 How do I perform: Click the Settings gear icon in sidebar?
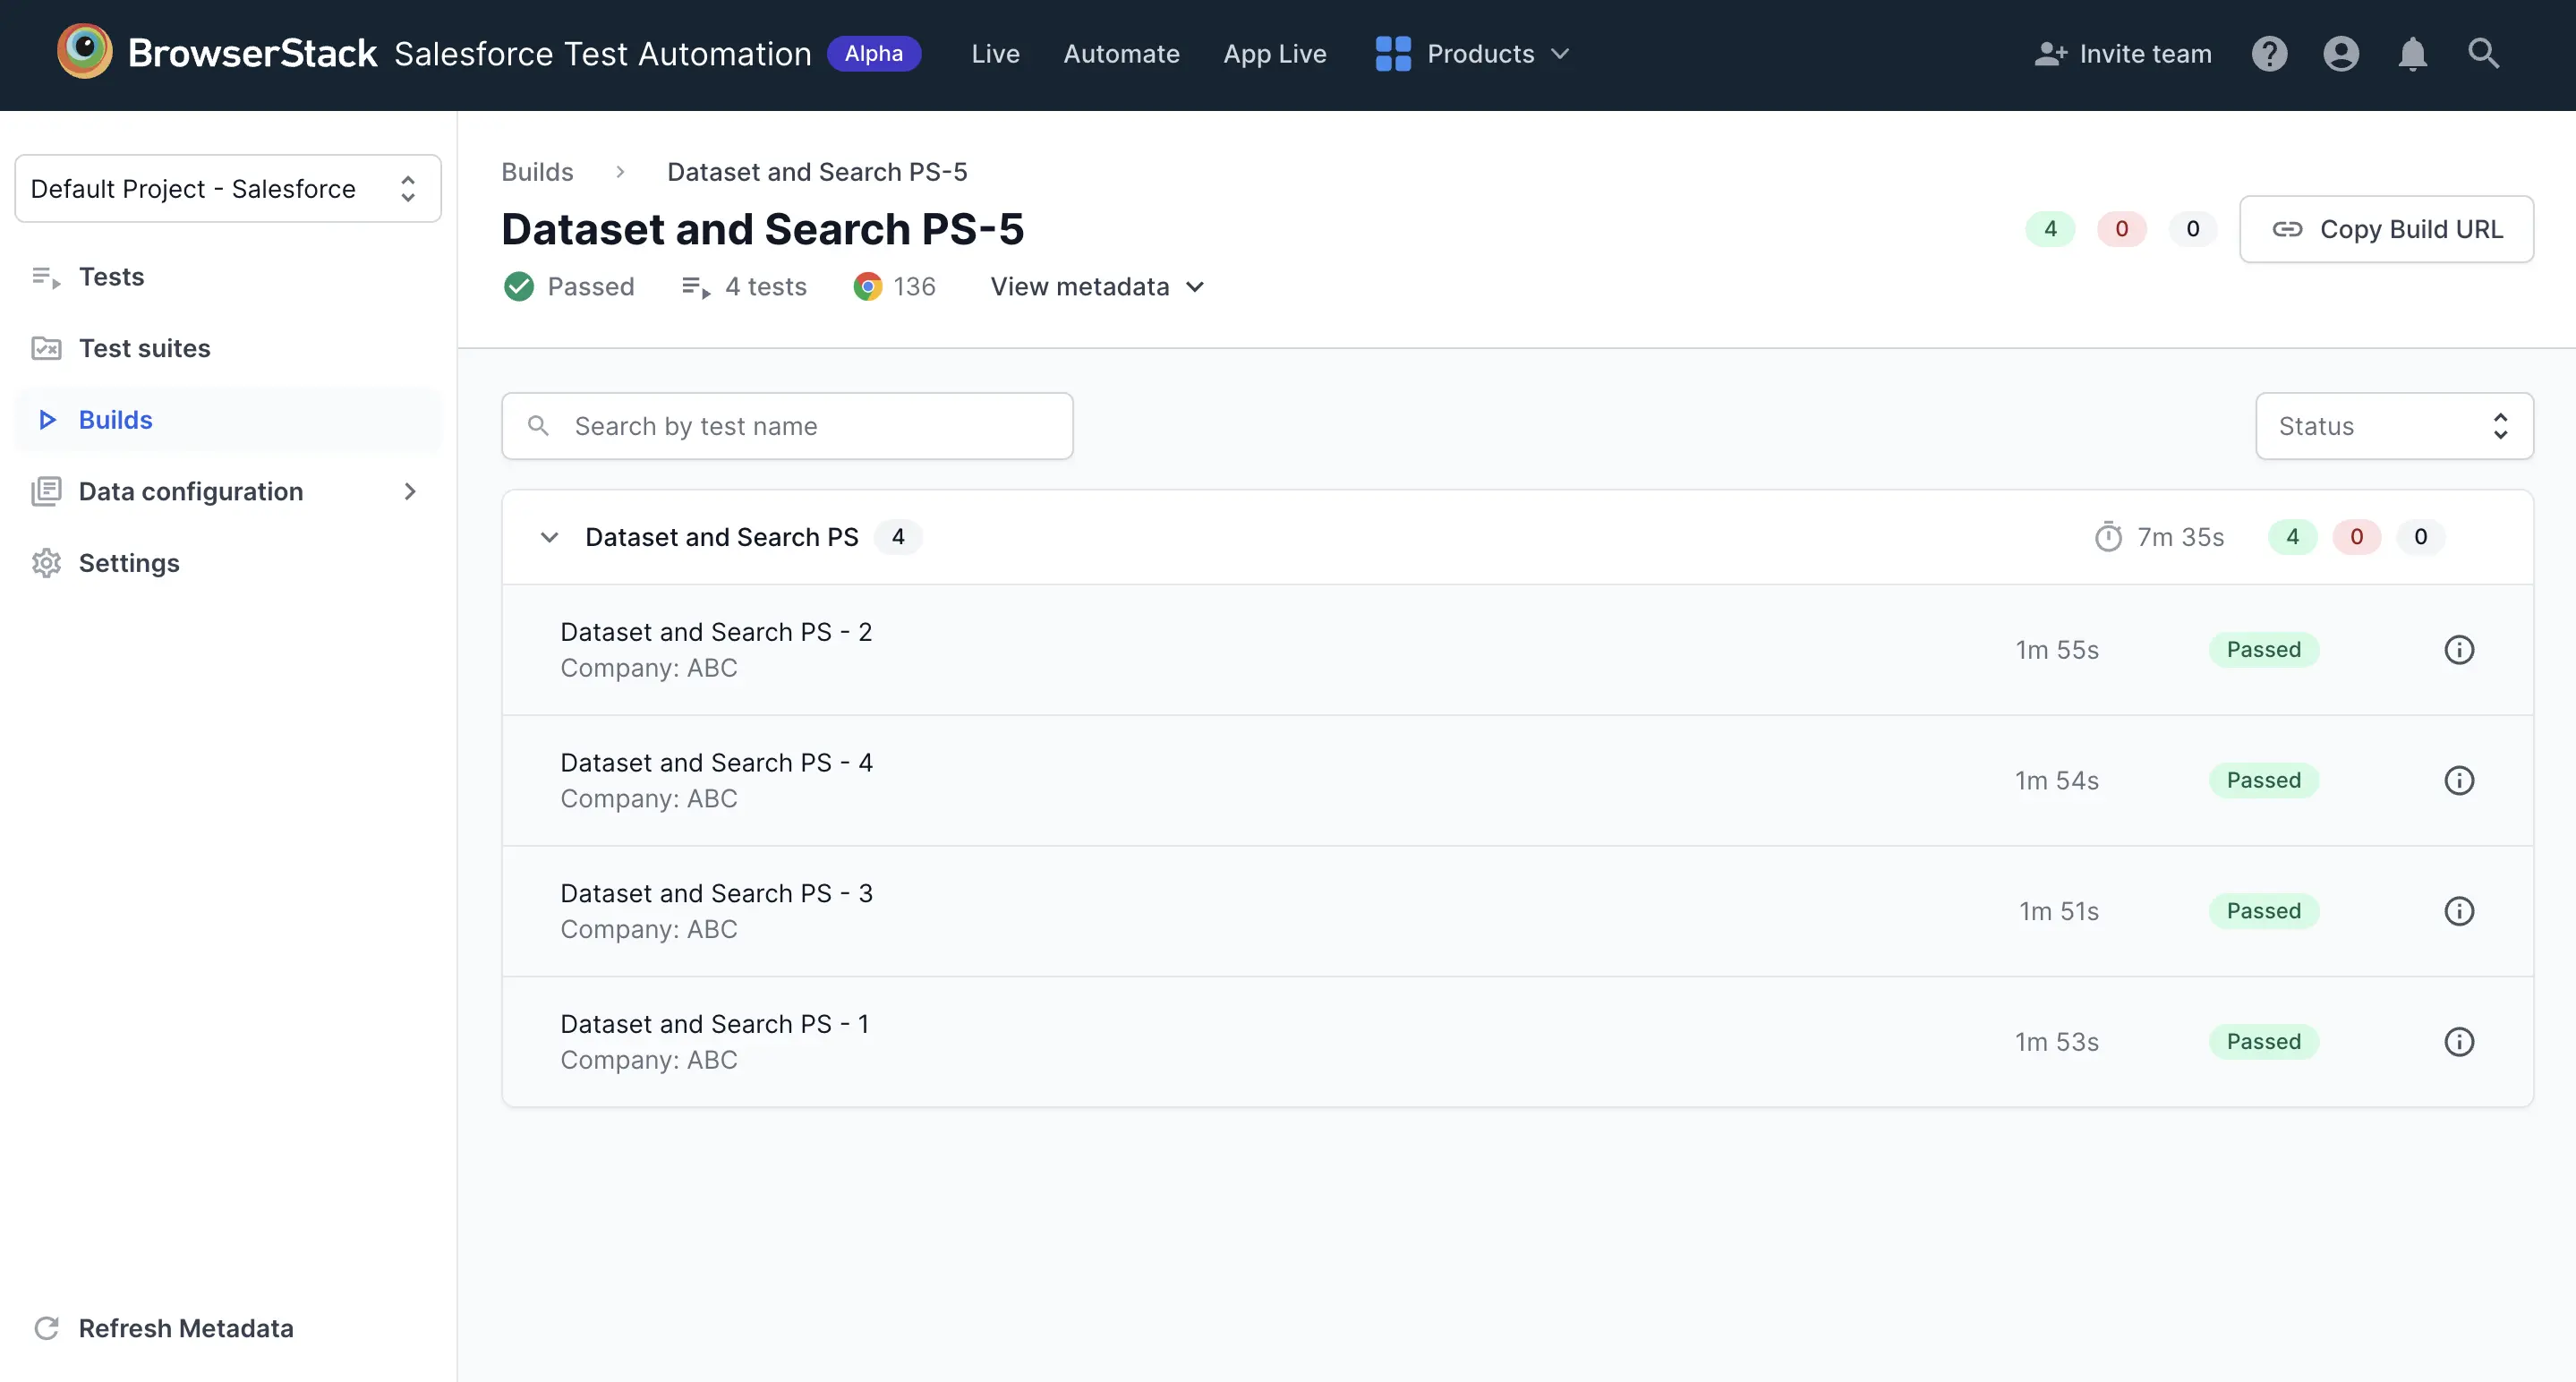[46, 563]
